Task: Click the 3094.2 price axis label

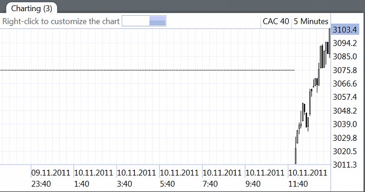Action: [345, 43]
